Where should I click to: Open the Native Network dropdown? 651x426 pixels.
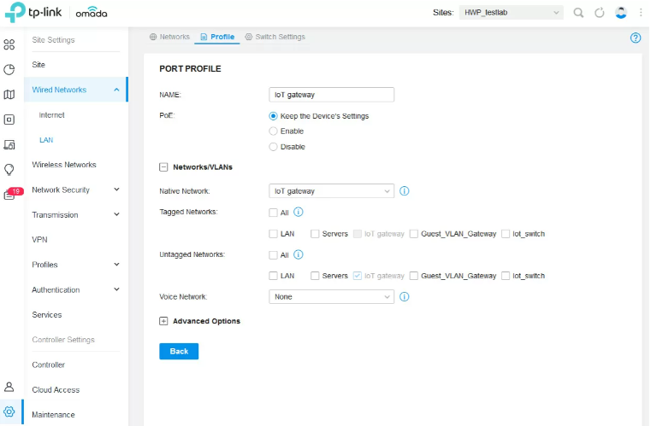331,191
